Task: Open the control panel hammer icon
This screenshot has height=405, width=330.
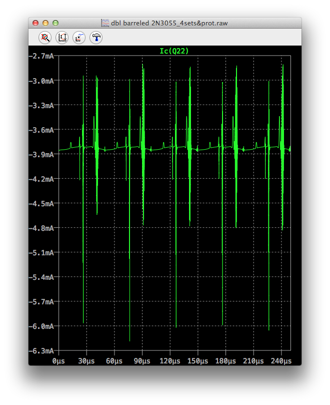Action: (x=96, y=38)
